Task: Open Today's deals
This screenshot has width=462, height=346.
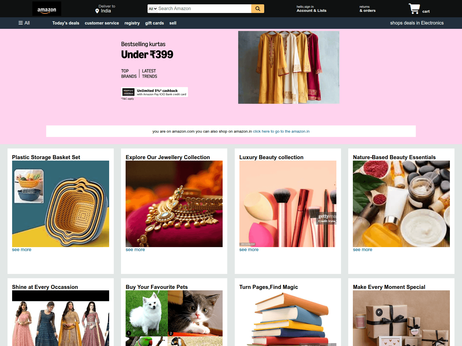Action: pyautogui.click(x=66, y=23)
